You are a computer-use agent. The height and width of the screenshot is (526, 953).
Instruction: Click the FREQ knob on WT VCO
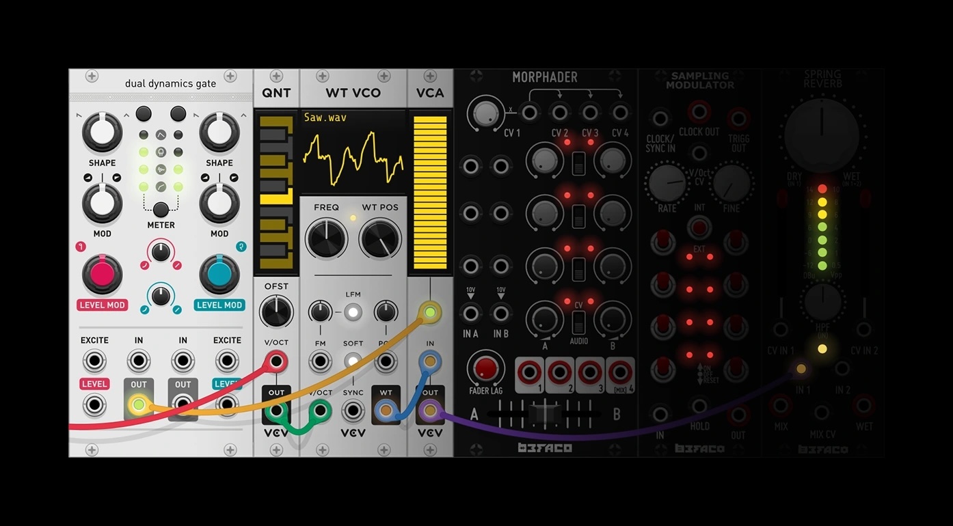tap(326, 239)
